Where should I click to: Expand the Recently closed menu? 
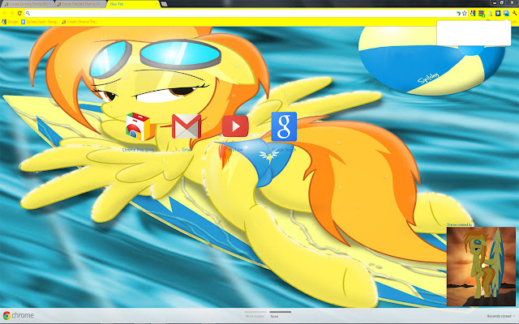(499, 316)
